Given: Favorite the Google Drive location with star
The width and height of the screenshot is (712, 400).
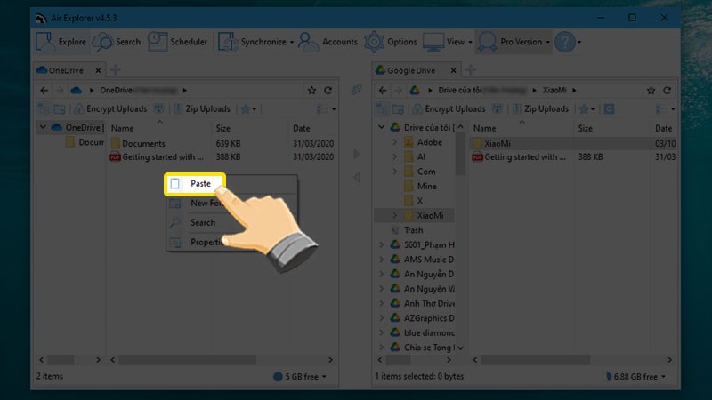Looking at the screenshot, I should pos(651,91).
